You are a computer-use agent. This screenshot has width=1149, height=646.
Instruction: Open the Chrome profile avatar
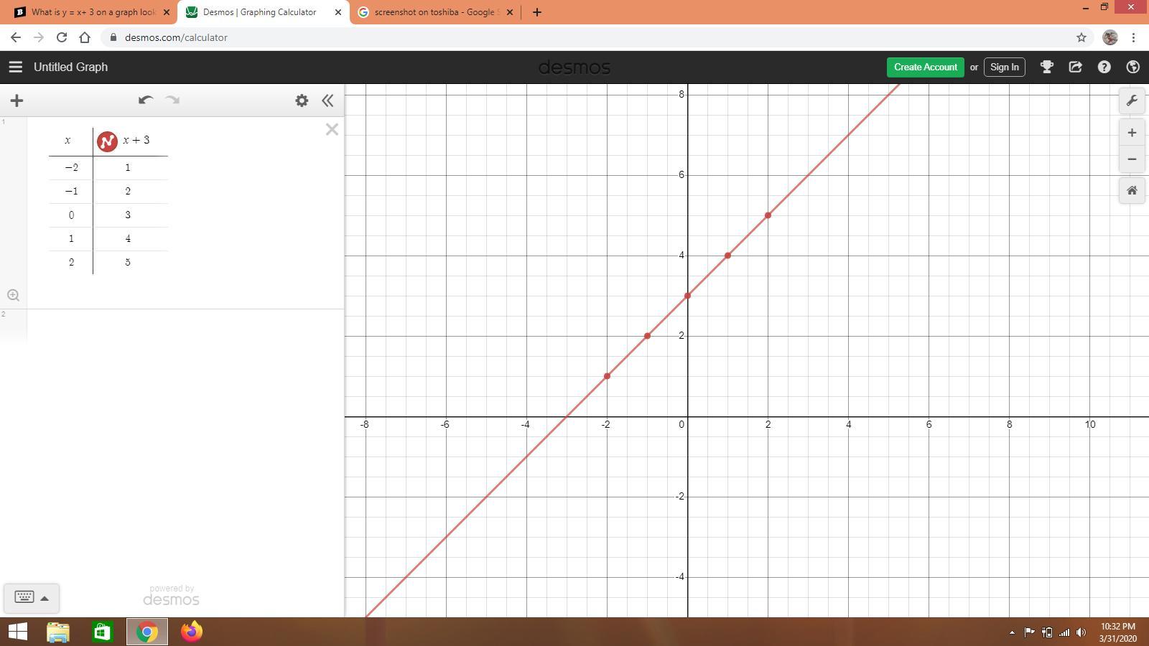point(1110,37)
